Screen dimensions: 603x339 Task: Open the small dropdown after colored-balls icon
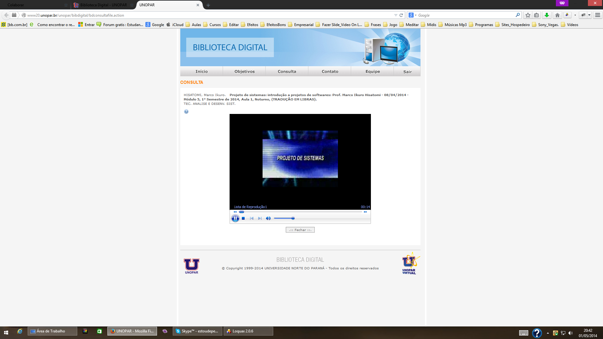pos(575,15)
